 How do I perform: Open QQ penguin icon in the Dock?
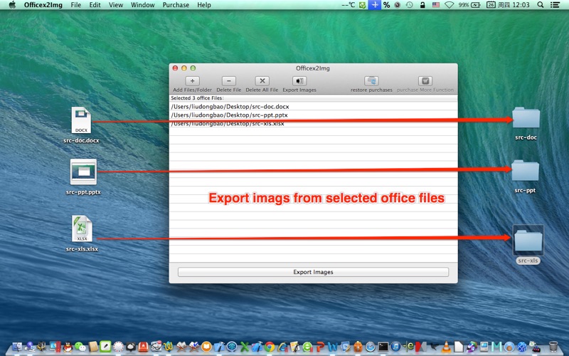pyautogui.click(x=68, y=347)
